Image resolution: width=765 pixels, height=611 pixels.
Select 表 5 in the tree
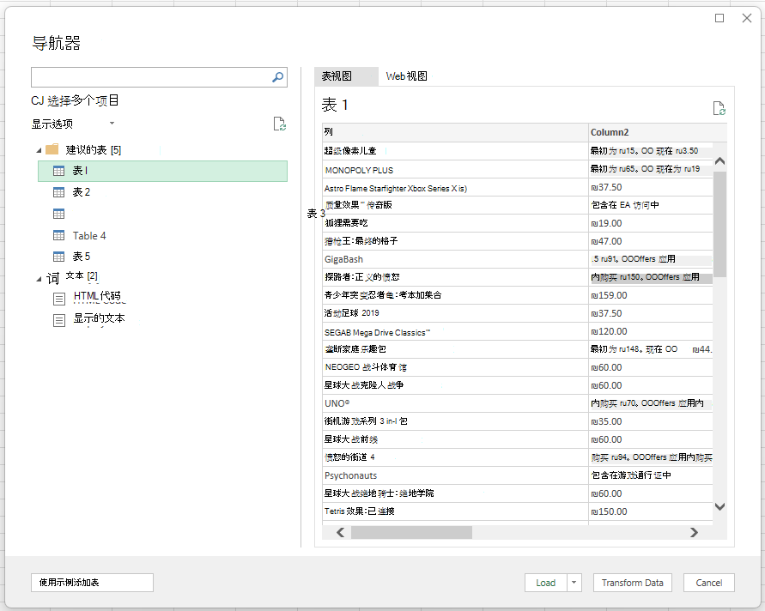tap(82, 257)
